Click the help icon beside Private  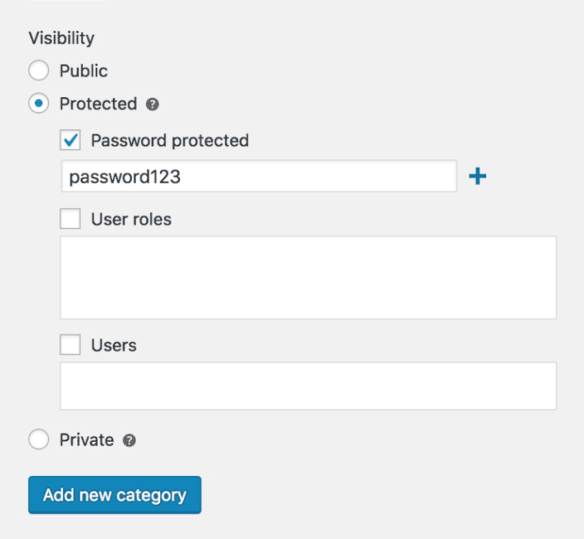(129, 440)
